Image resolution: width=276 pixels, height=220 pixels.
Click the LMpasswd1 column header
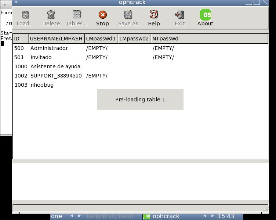click(x=101, y=39)
